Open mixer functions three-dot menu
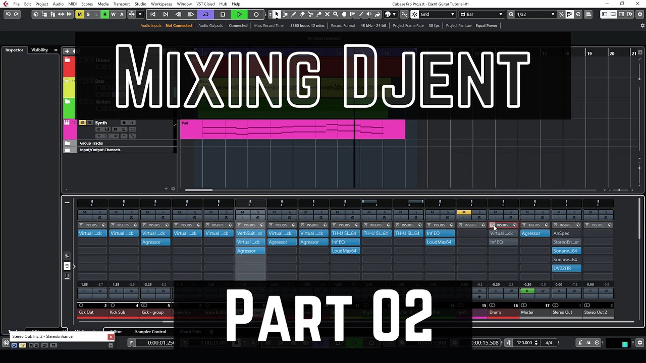646x363 pixels. 67,202
